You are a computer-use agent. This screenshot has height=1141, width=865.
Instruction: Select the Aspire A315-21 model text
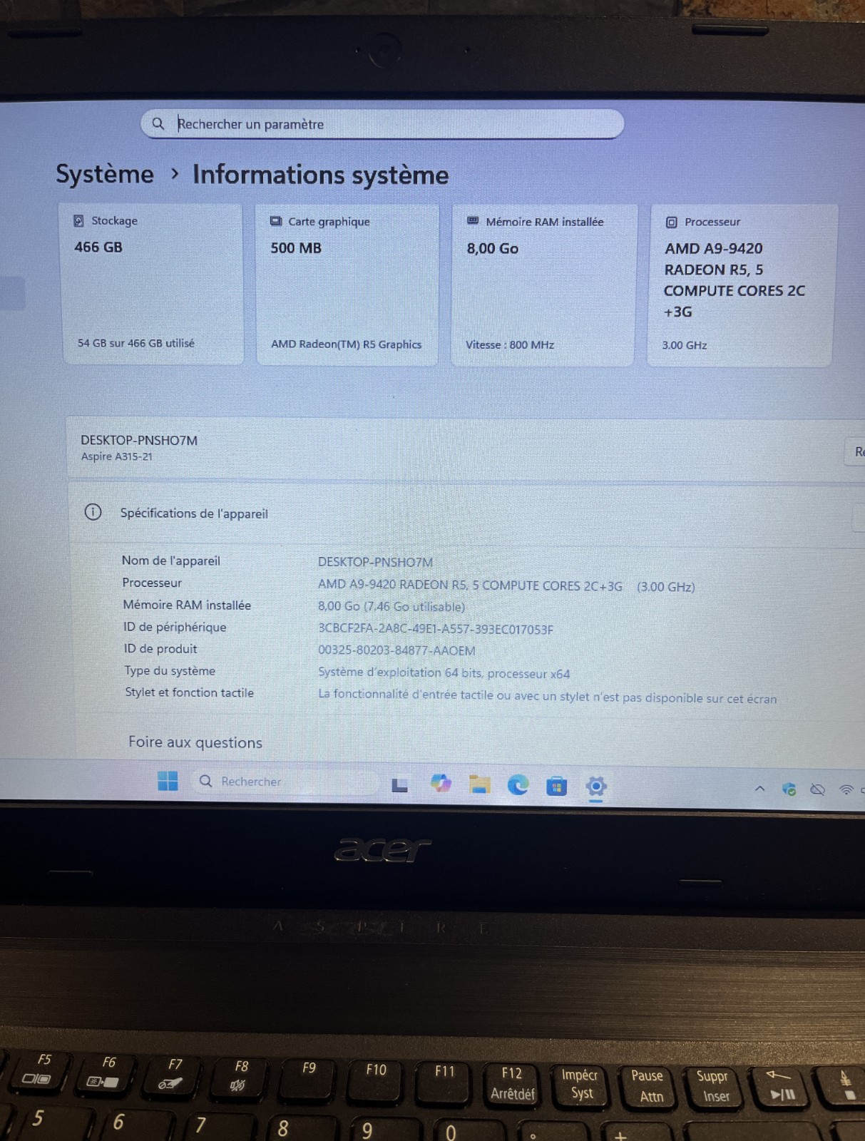coord(116,456)
